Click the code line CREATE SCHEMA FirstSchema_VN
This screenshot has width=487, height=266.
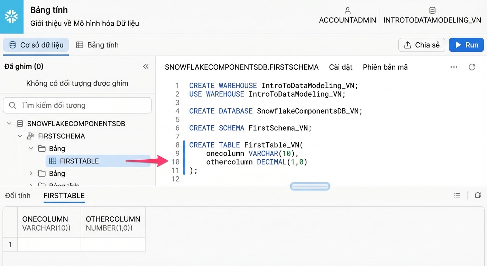pos(250,128)
